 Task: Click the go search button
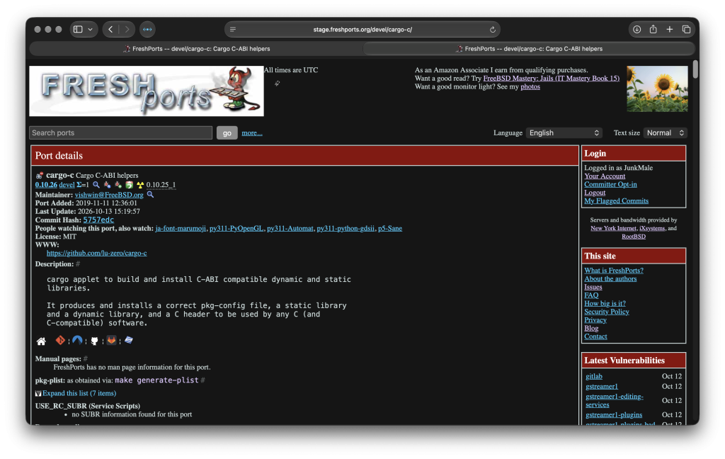pos(227,132)
